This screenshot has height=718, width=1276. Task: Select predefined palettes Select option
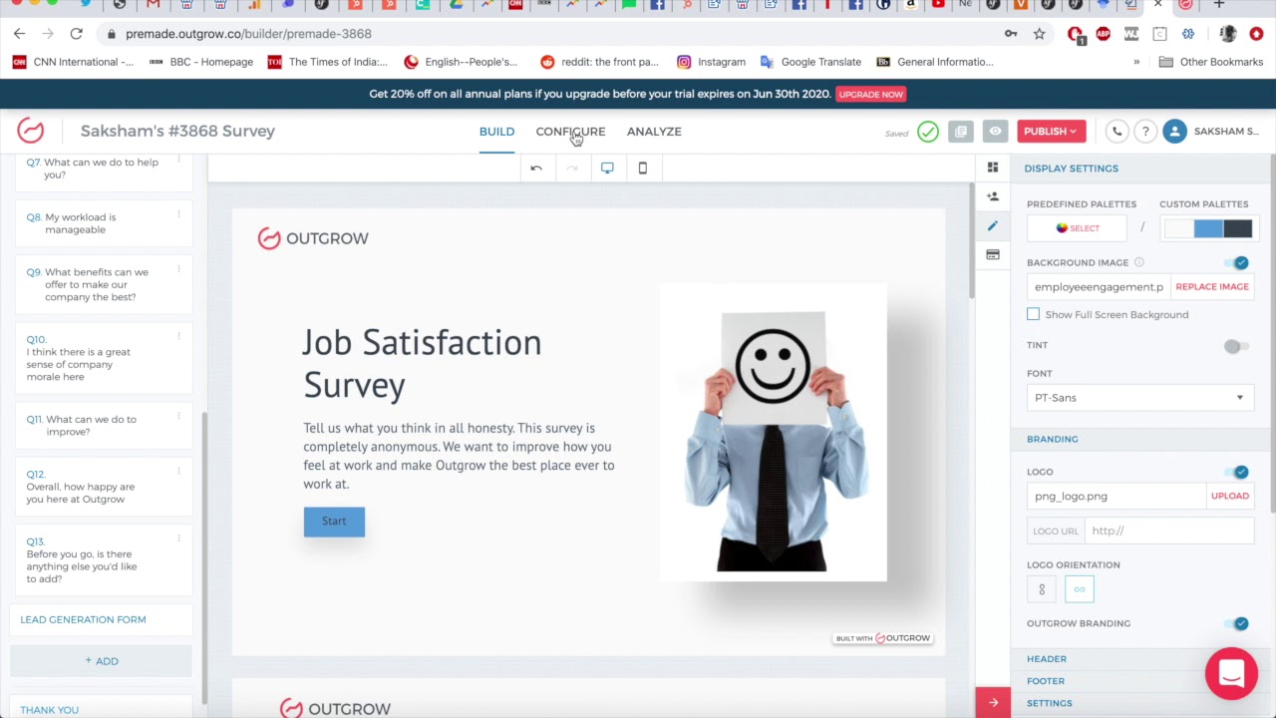point(1078,228)
